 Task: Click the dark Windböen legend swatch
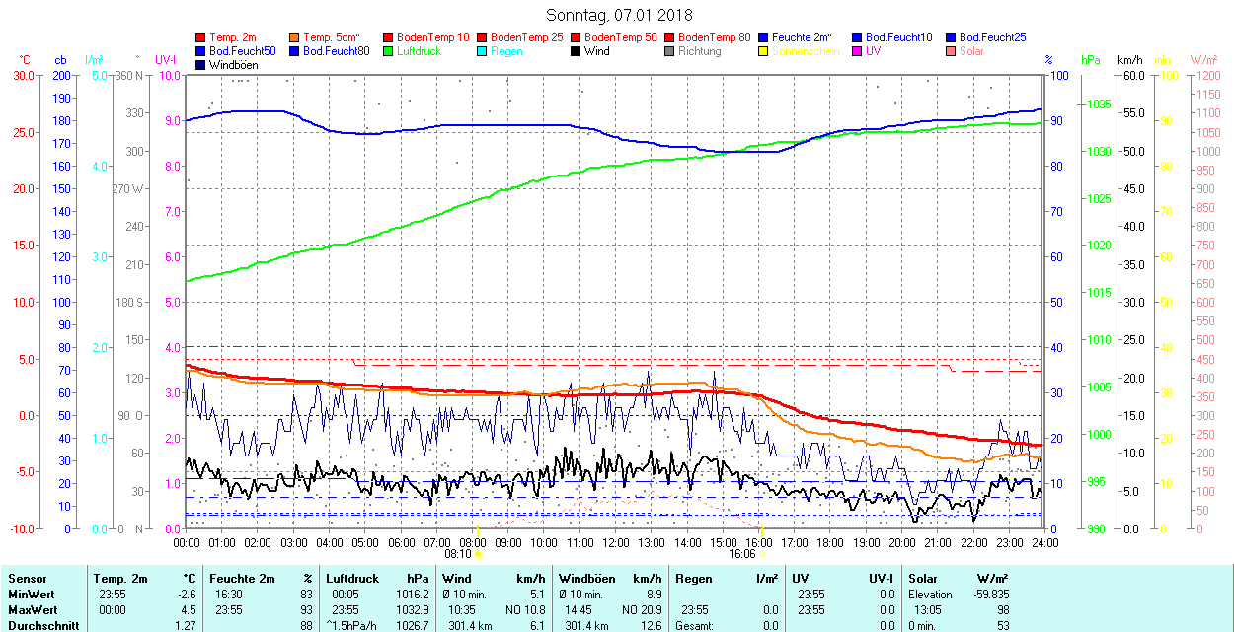(200, 64)
